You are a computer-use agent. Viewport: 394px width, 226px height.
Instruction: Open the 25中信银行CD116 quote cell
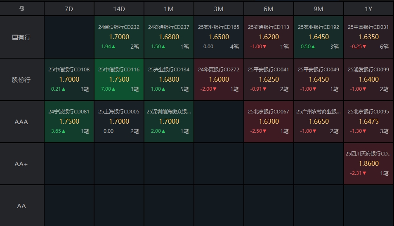pos(119,79)
